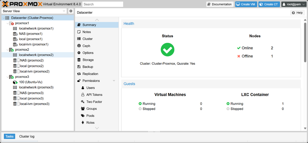Click the API Tokens icon
The width and height of the screenshot is (308, 143).
pyautogui.click(x=83, y=95)
